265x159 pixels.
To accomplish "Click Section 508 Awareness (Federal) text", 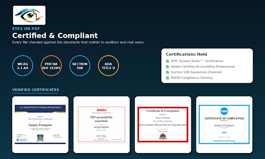I will pos(196,72).
